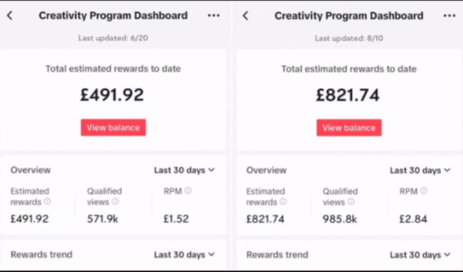463x272 pixels.
Task: Select the £491.92 total estimated rewards figure
Action: (112, 95)
